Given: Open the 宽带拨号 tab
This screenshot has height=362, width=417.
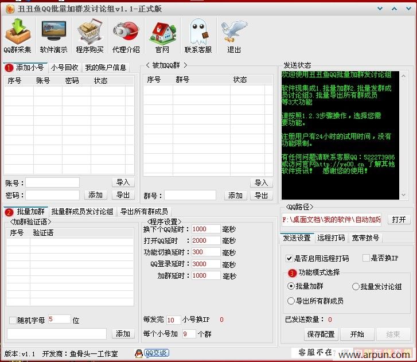Looking at the screenshot, I should click(365, 238).
